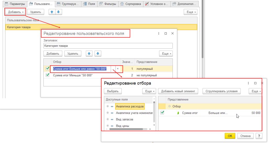Click the Заголовок input field

[x=108, y=46]
